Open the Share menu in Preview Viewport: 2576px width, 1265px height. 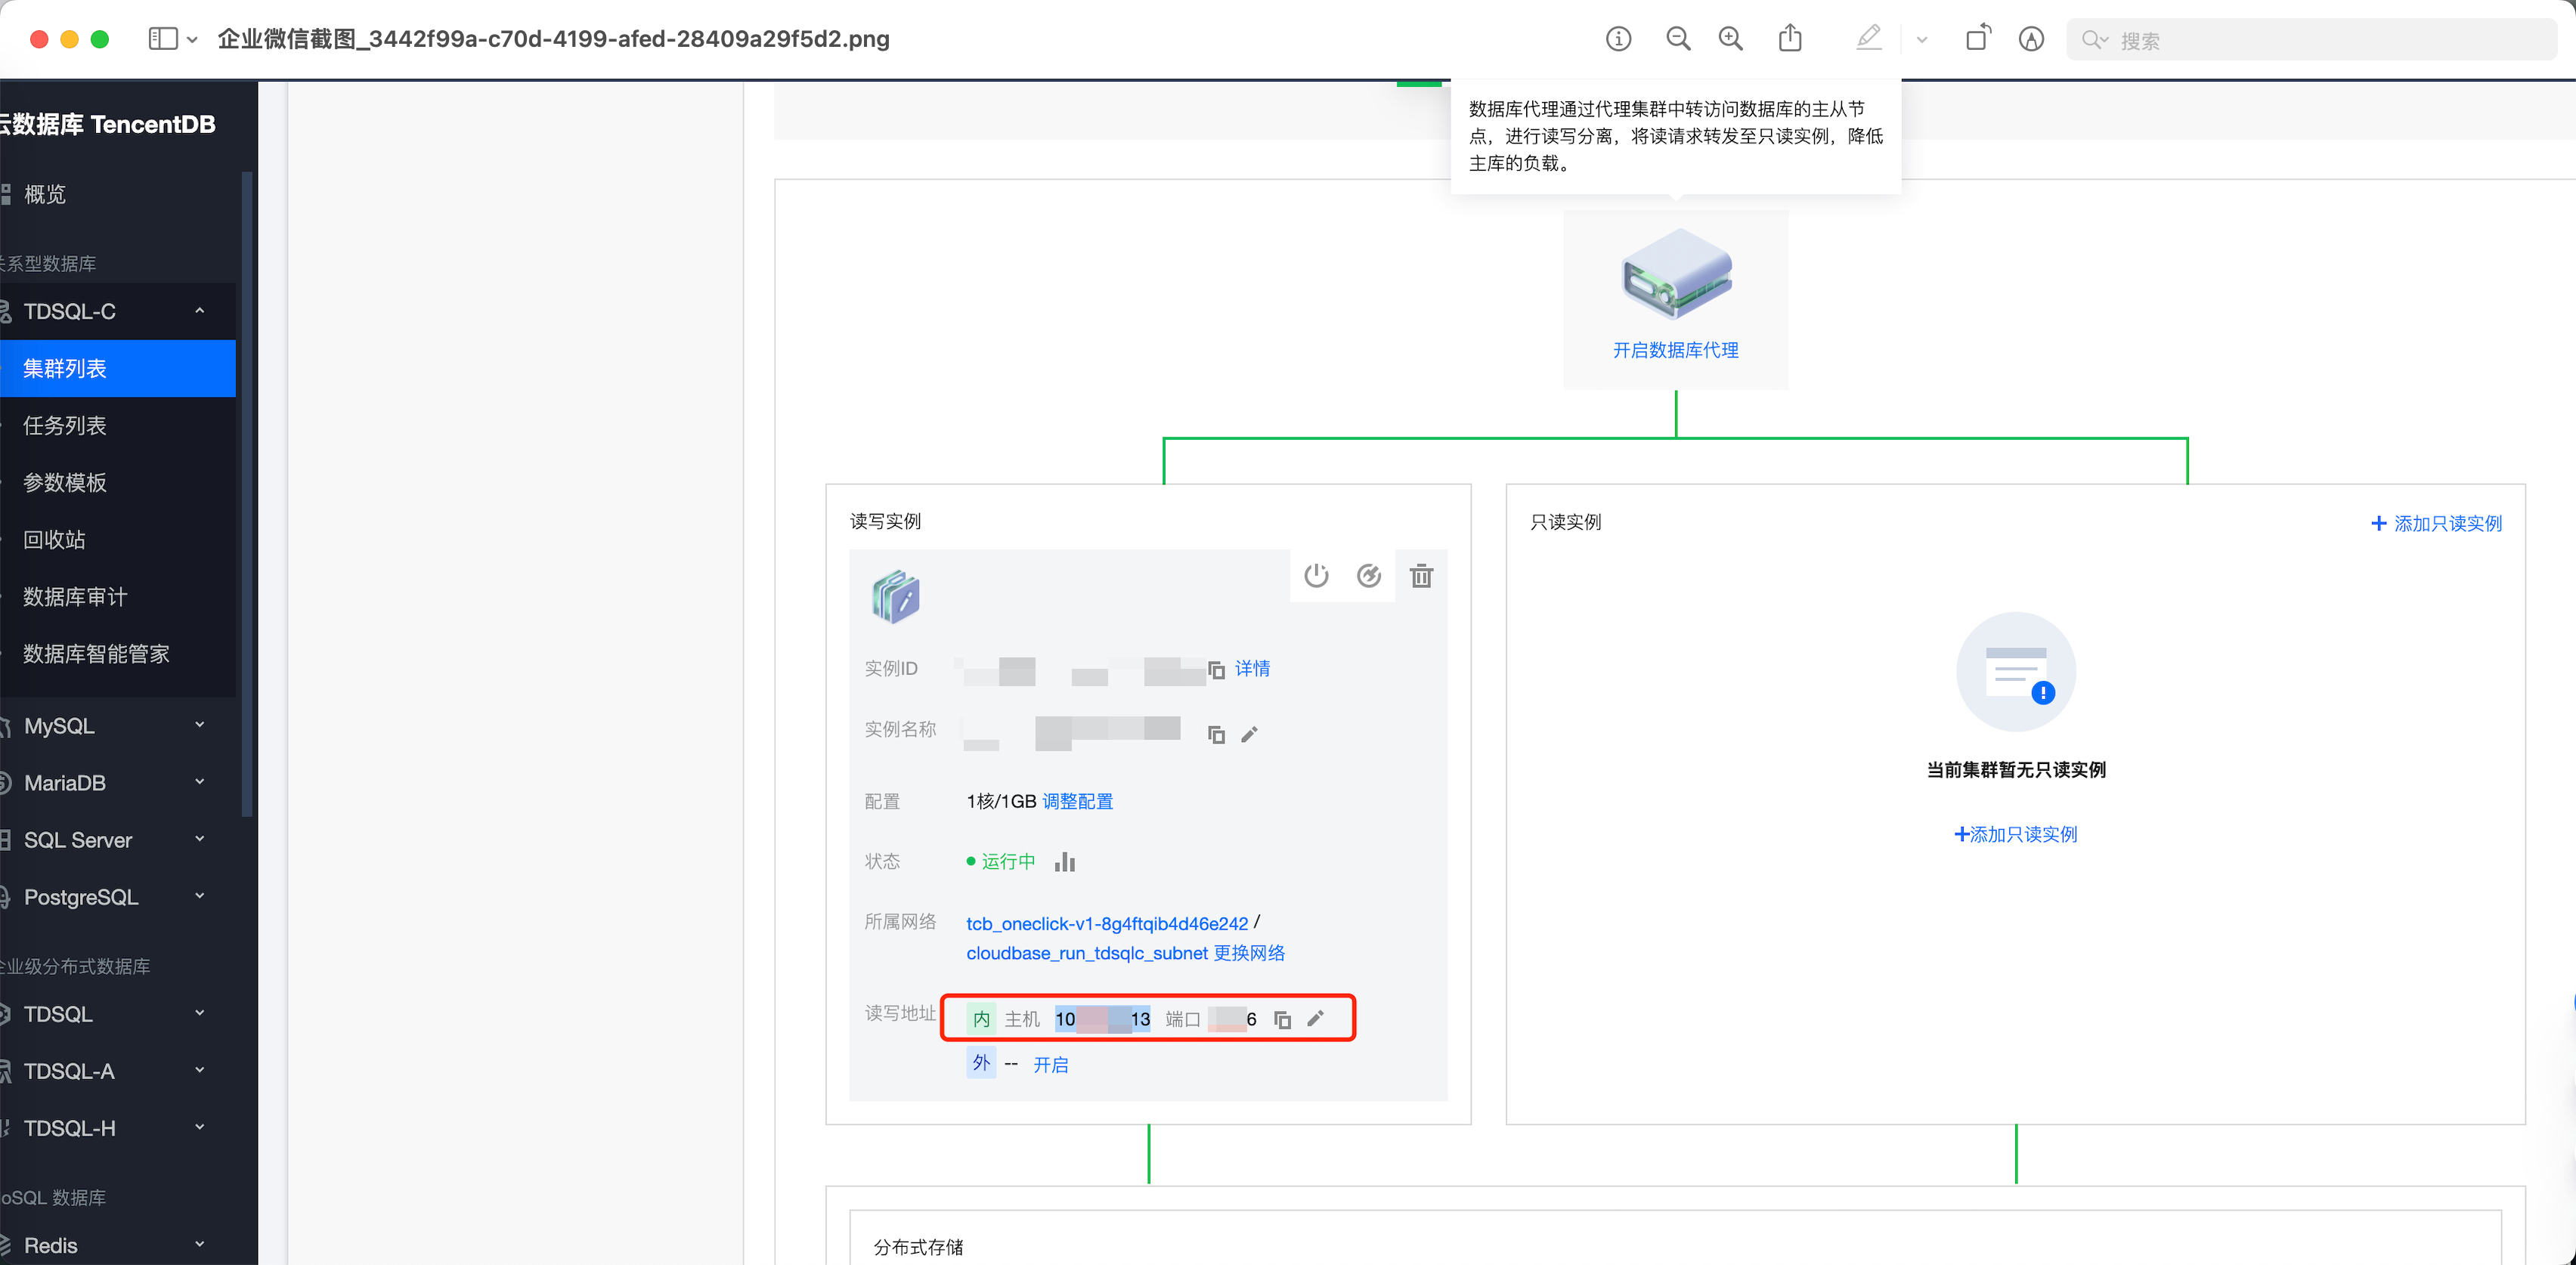tap(1790, 38)
